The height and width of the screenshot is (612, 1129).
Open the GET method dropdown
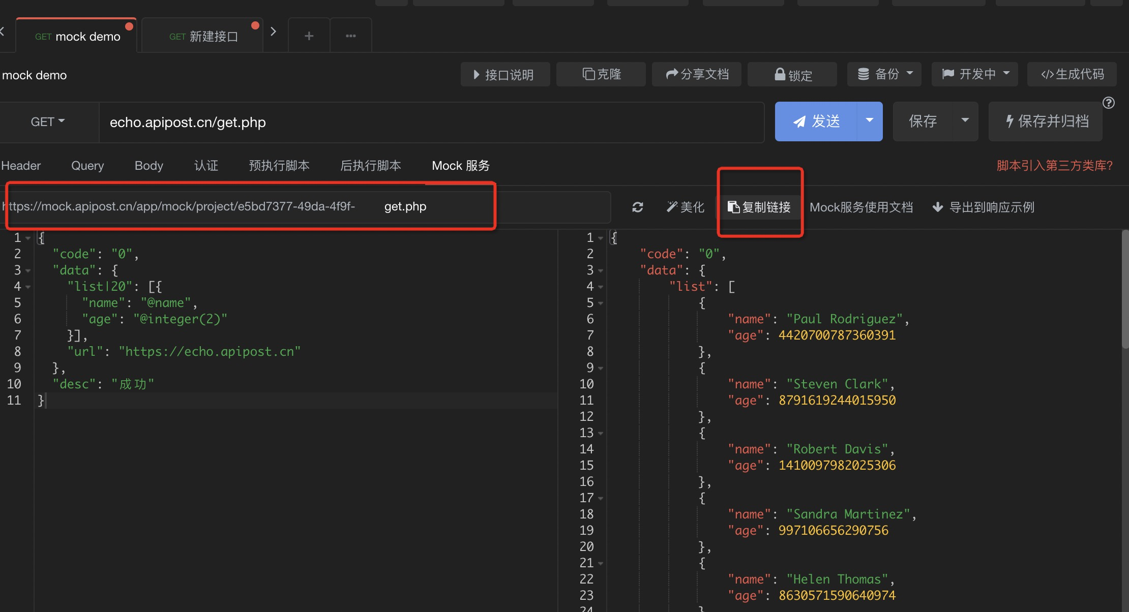[x=48, y=122]
